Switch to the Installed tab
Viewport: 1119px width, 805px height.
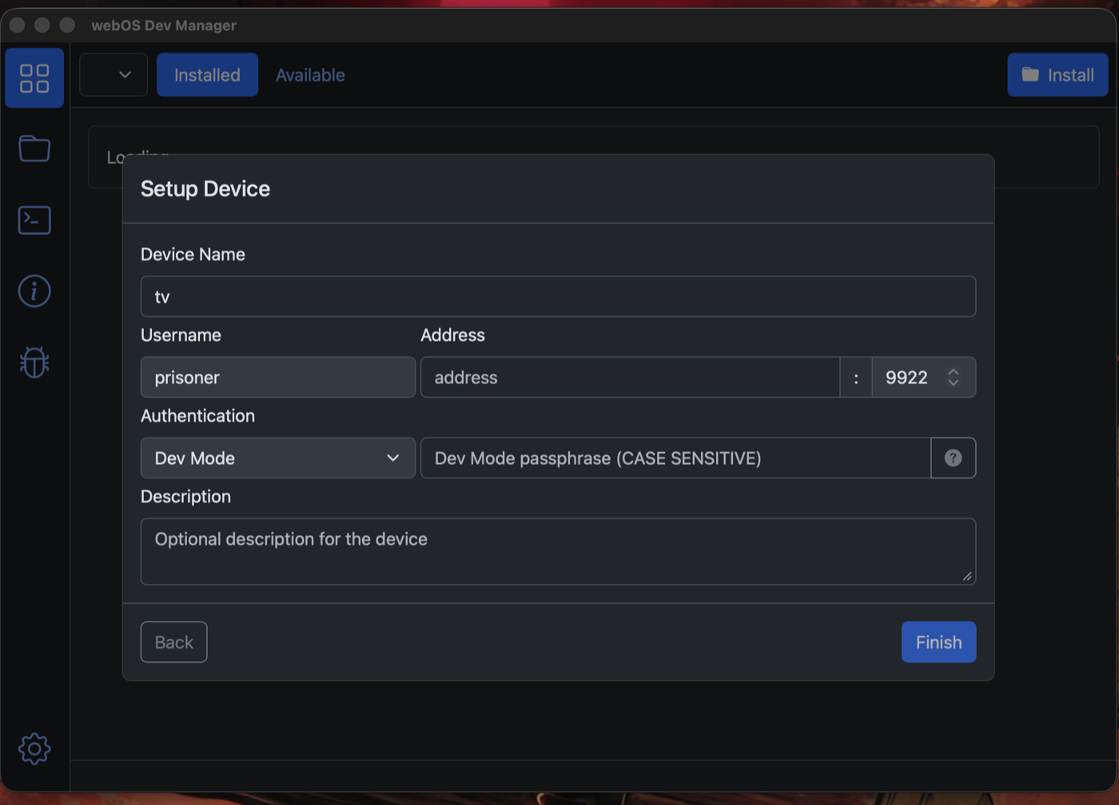(207, 74)
